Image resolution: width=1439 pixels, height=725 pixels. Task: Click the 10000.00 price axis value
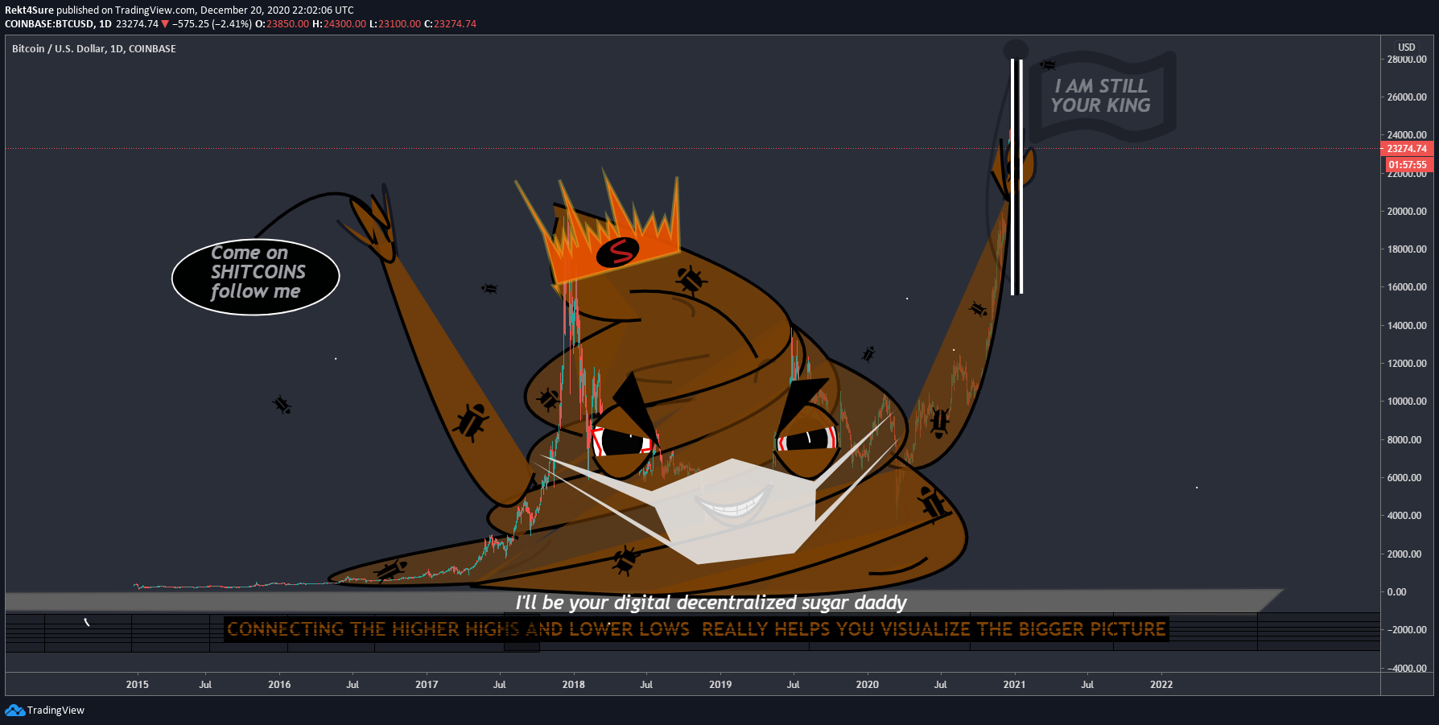[x=1406, y=402]
